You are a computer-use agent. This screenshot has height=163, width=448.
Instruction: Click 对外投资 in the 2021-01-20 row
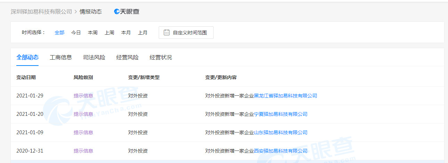[138, 114]
